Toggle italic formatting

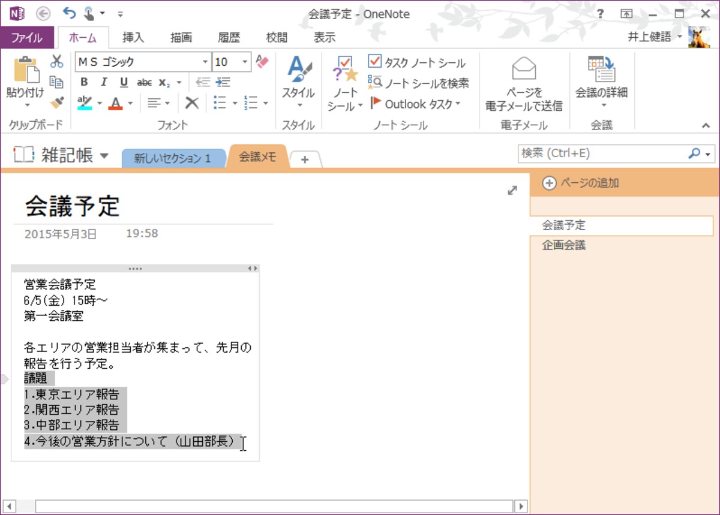[x=104, y=83]
